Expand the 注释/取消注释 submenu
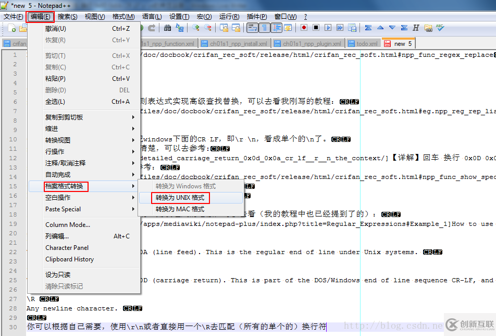This screenshot has height=336, width=496. coord(84,163)
